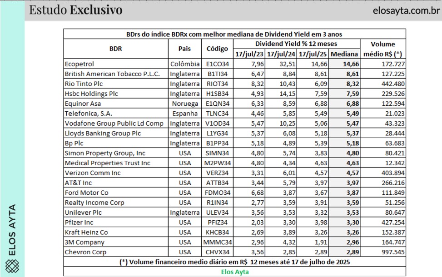The image size is (442, 277).
Task: Select the footnote about Volume financeiro medio diário
Action: [235, 262]
